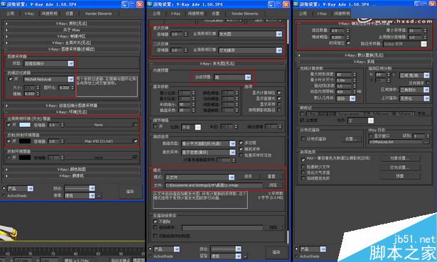Screen dimensions: 437x262
Task: Expand the V-Ray 摄像机 (camera) rollout
Action: 72,175
